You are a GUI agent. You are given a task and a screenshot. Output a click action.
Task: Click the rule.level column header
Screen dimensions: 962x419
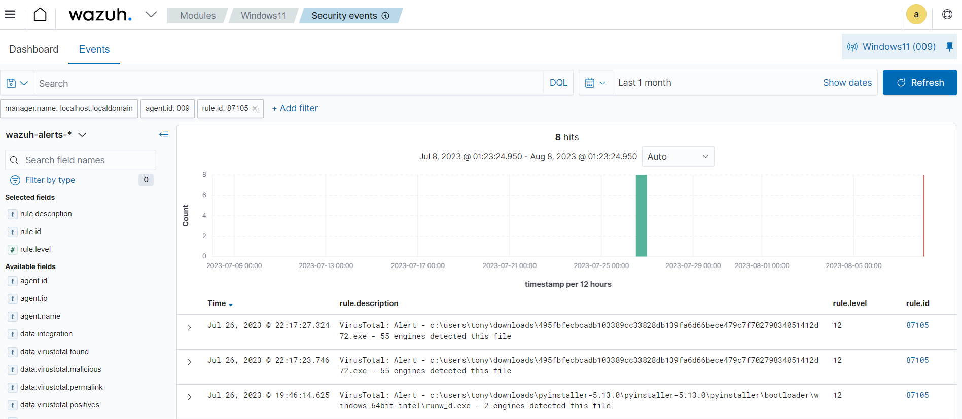pyautogui.click(x=849, y=303)
